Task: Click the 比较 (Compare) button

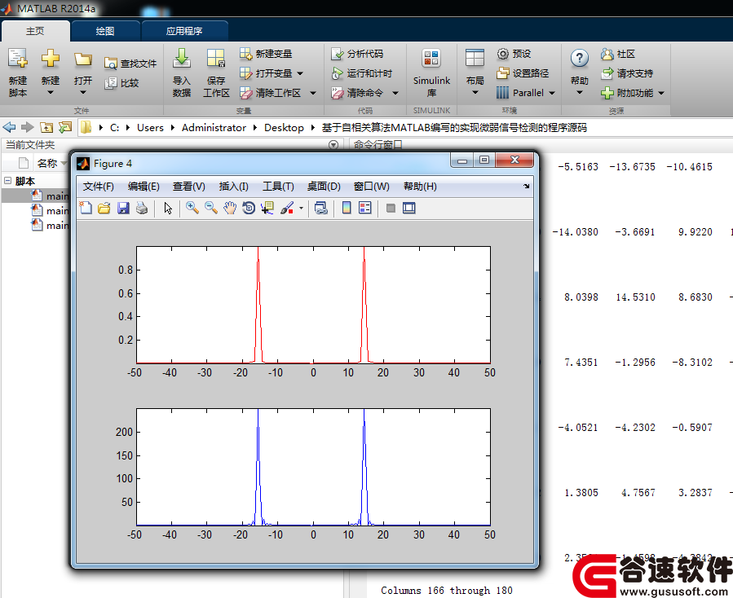Action: click(121, 82)
